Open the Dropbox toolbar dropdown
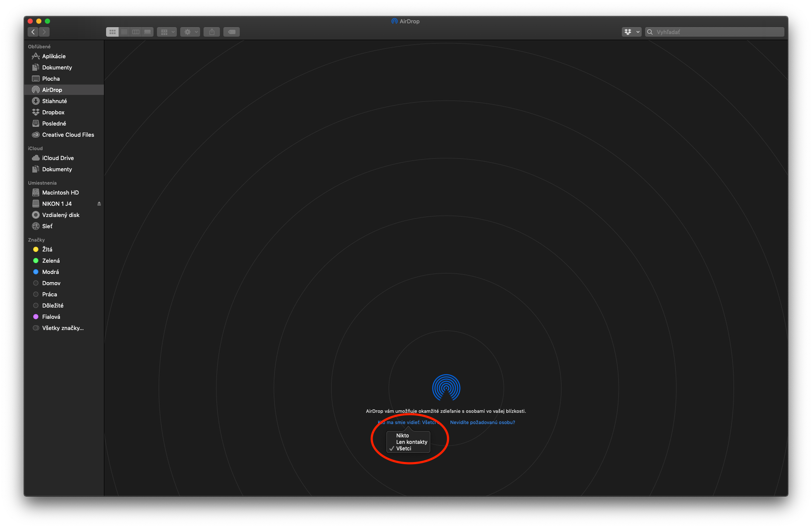The image size is (812, 528). [632, 32]
